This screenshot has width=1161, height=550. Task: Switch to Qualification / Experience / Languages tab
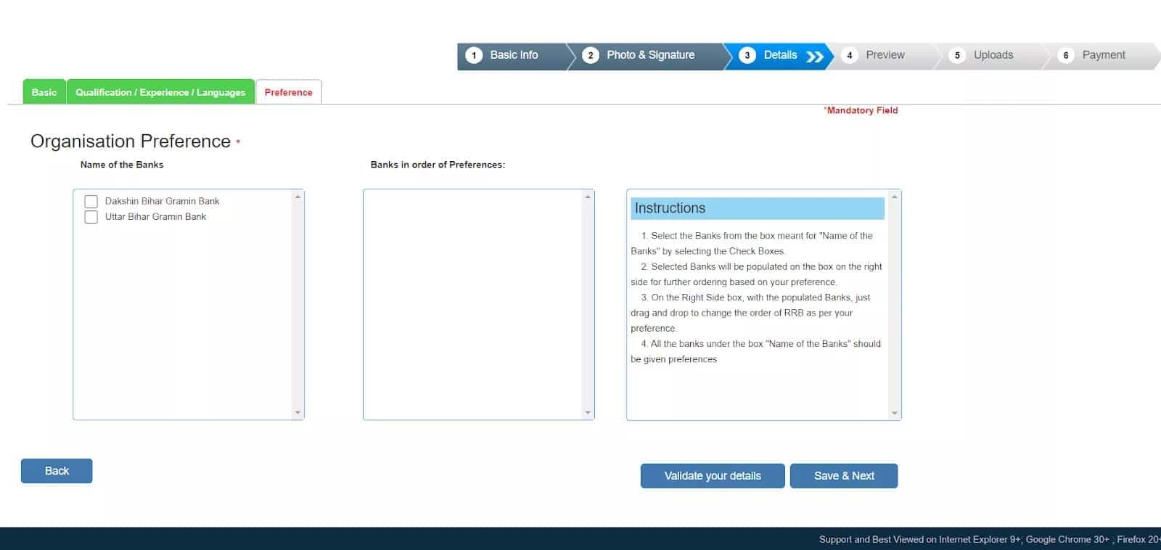[160, 92]
